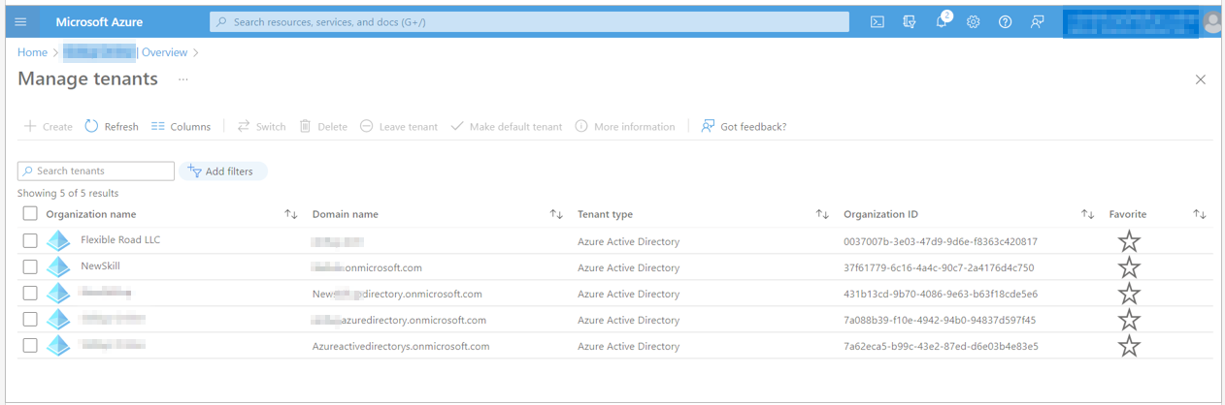Sort by Organization ID

[1088, 214]
